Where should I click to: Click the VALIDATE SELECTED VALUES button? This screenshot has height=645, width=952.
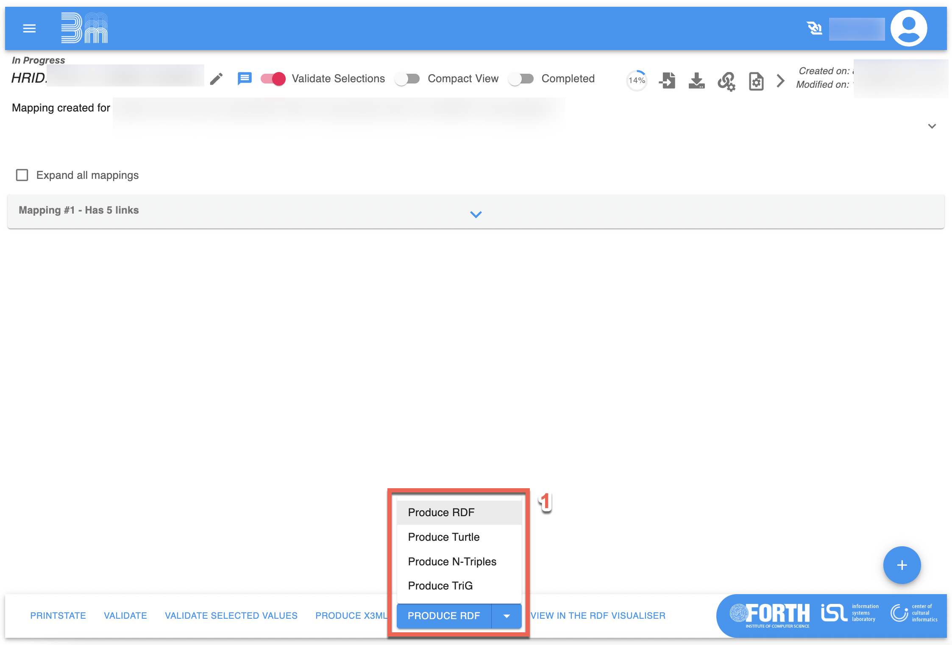coord(231,615)
